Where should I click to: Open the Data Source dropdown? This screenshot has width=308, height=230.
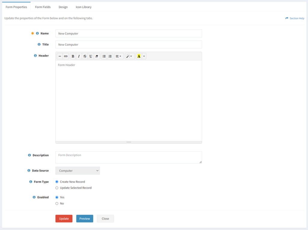click(77, 170)
